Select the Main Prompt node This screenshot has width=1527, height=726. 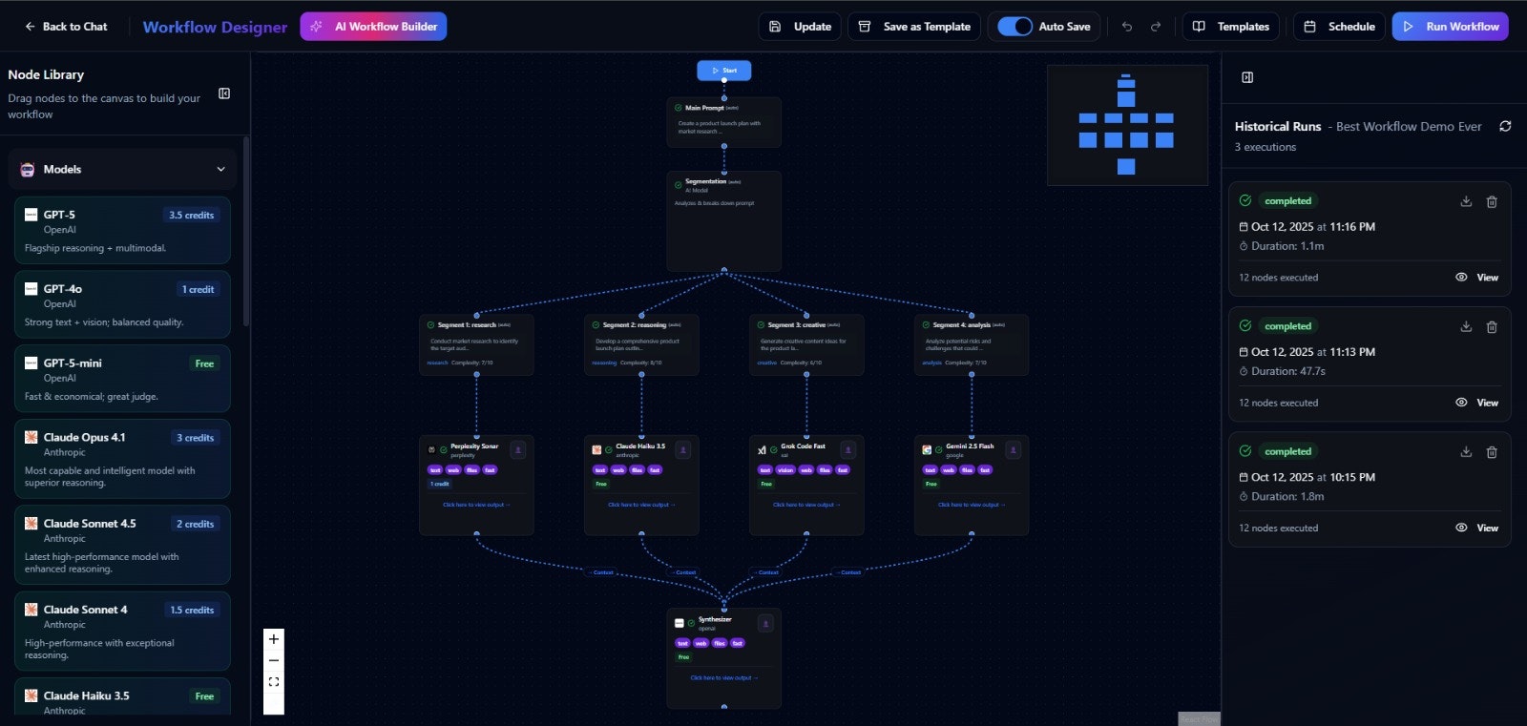(x=723, y=122)
